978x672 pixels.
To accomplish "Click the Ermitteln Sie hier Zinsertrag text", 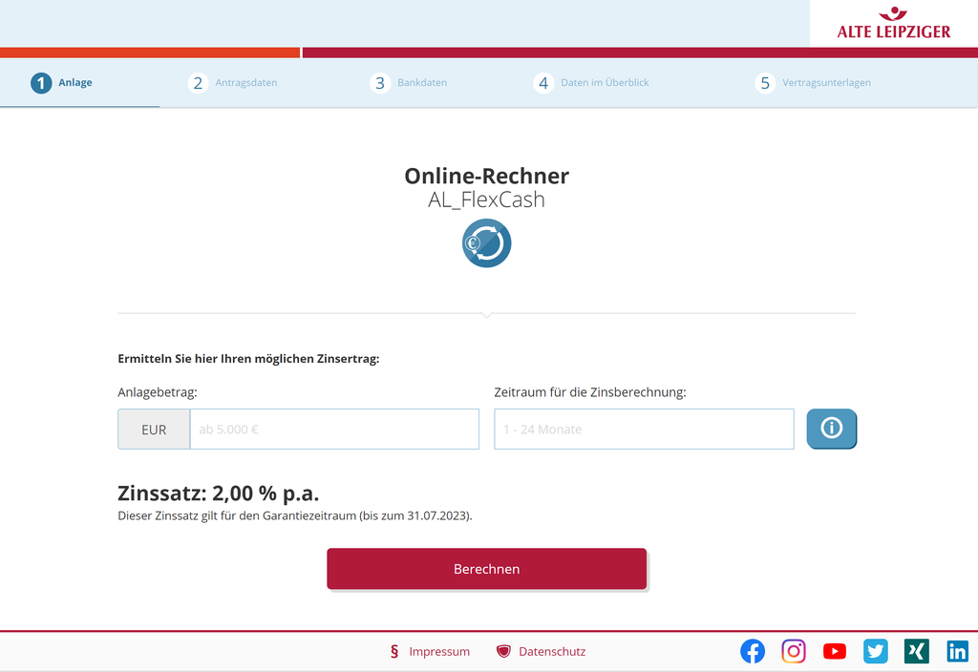I will [248, 359].
